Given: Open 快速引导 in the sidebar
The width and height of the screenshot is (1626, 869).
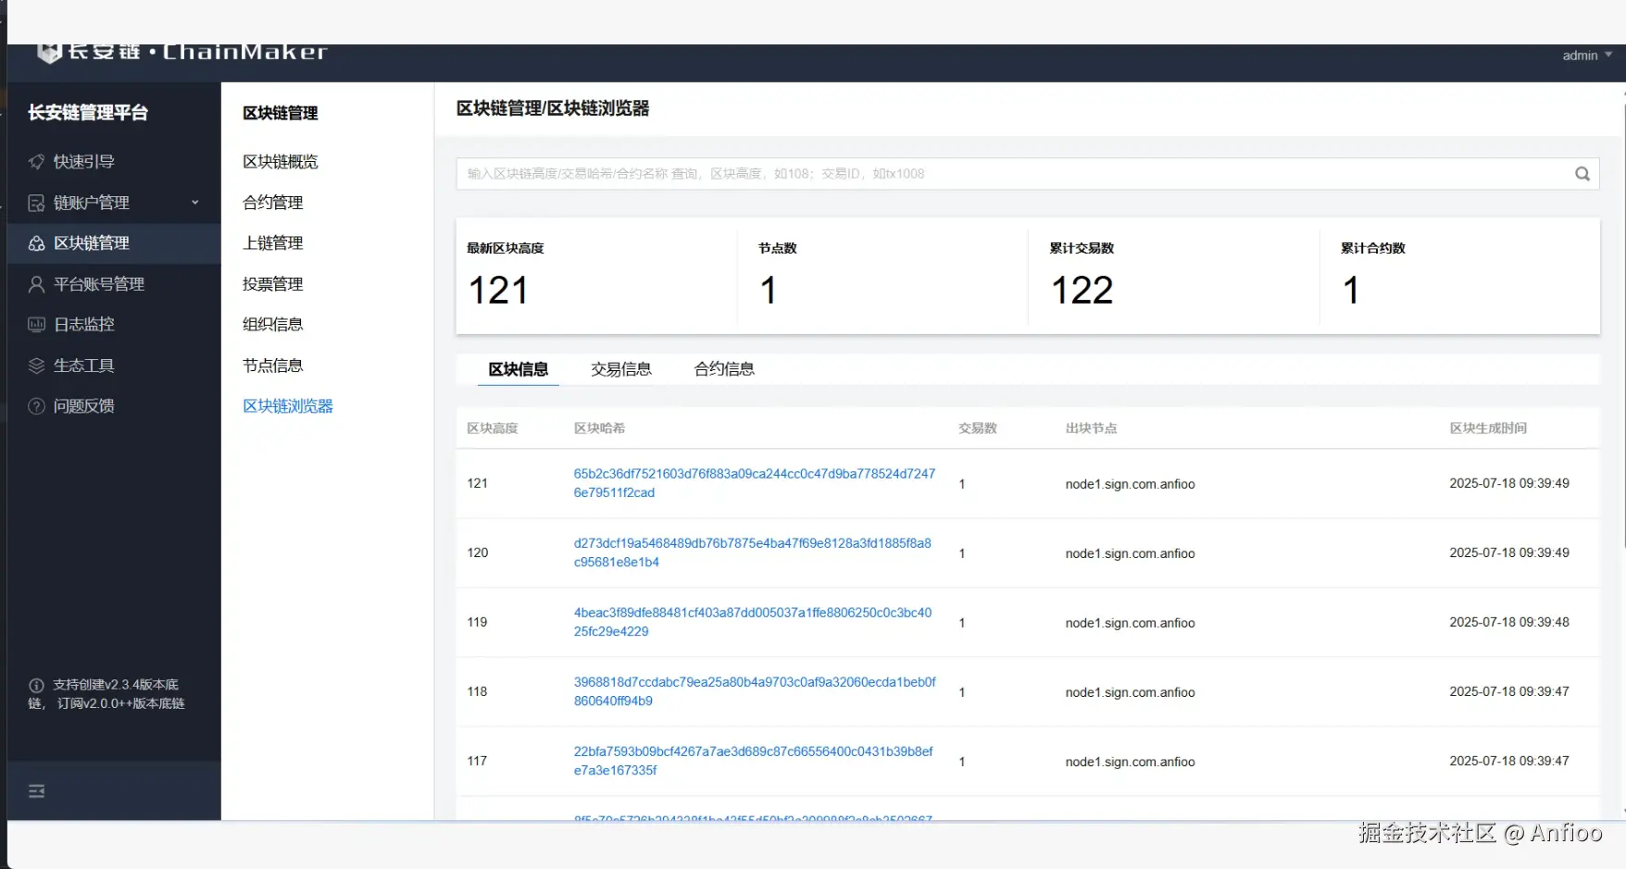Looking at the screenshot, I should (83, 162).
